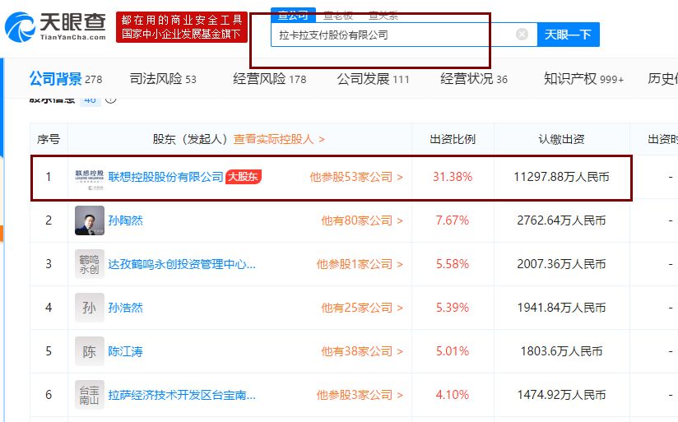Open the 公司背景 278 tab
This screenshot has height=422, width=678.
[x=66, y=79]
